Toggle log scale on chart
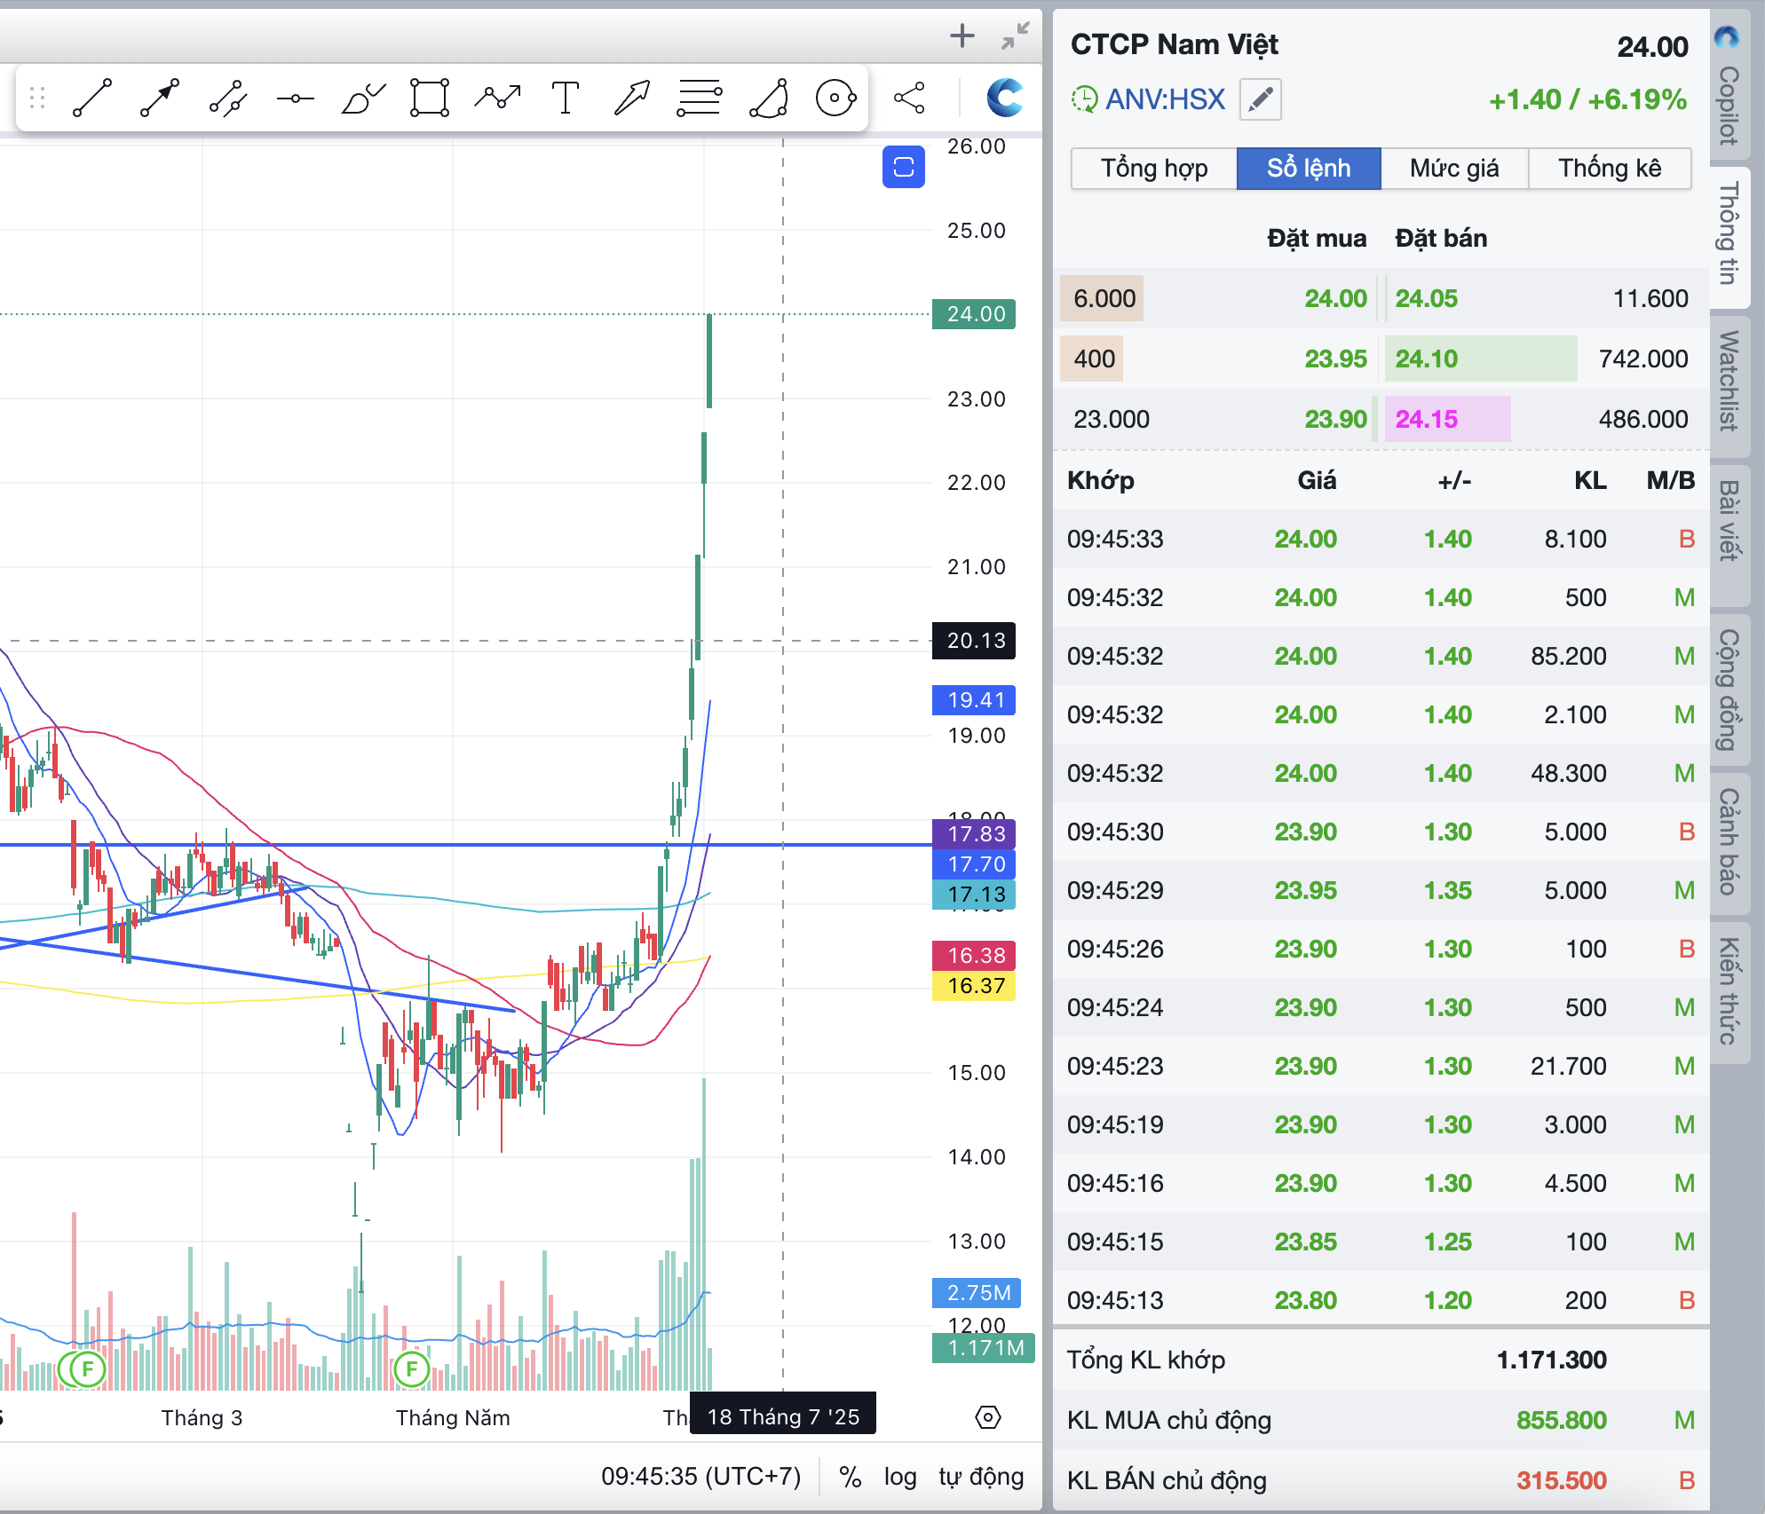1765x1514 pixels. point(899,1477)
